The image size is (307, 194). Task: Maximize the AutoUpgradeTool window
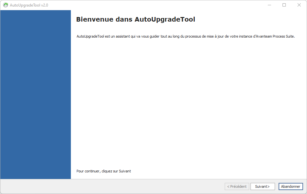(x=284, y=5)
